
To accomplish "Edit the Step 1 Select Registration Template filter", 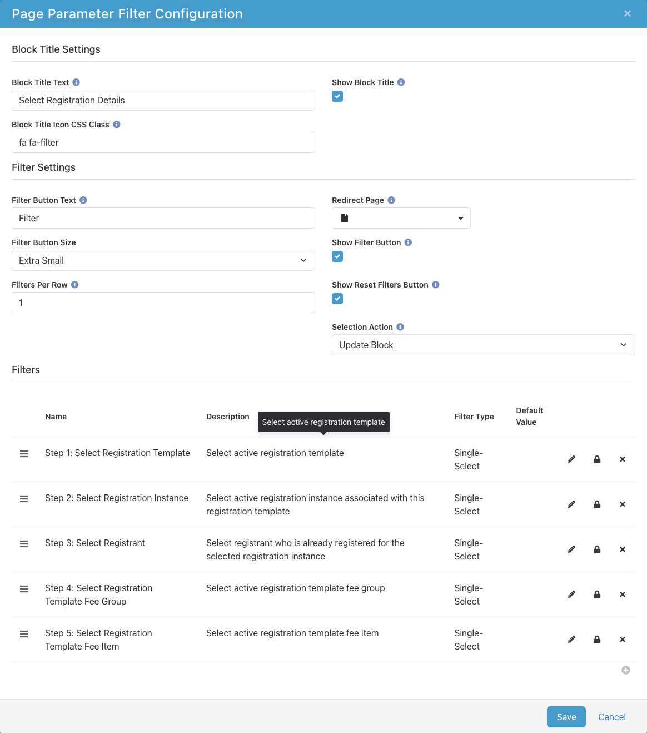I will click(x=571, y=459).
